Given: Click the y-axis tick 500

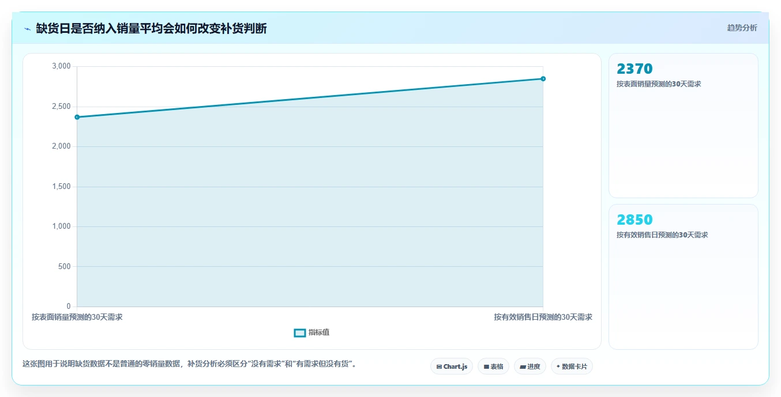Looking at the screenshot, I should (x=64, y=266).
